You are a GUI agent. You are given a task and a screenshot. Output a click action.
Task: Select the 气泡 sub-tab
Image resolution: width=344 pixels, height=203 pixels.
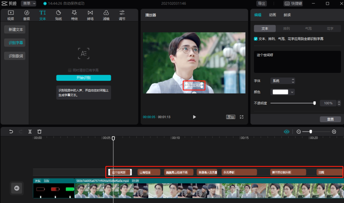coord(308,29)
